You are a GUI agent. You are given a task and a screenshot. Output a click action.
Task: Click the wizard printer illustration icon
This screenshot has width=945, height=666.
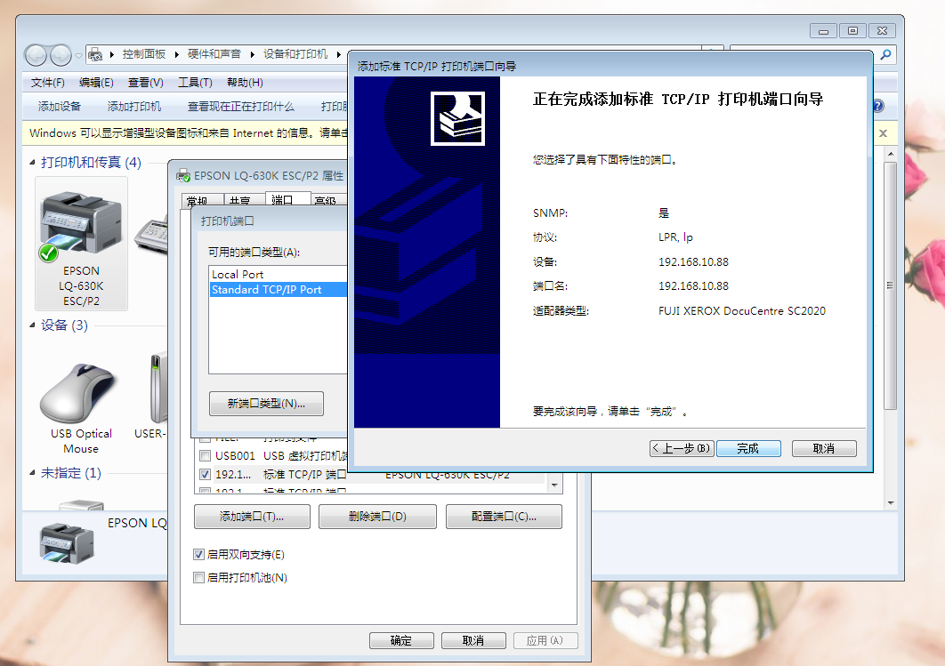click(x=457, y=118)
